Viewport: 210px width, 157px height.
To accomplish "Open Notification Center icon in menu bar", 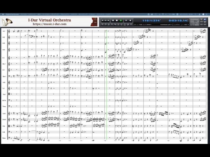I will (206, 14).
